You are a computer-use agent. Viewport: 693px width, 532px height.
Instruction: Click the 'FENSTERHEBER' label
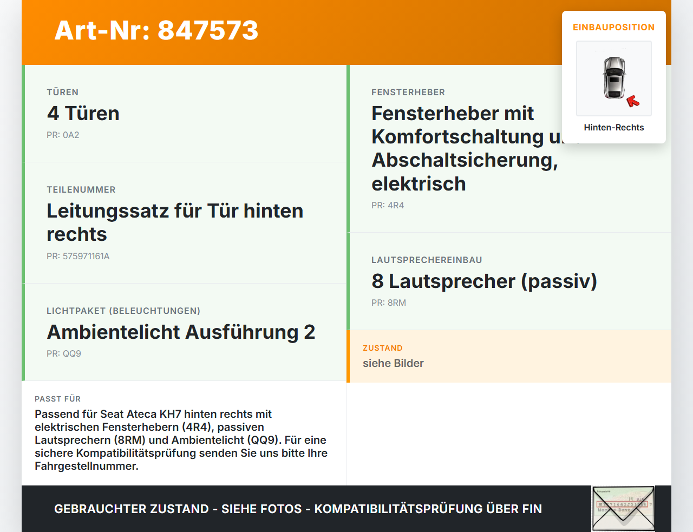408,92
